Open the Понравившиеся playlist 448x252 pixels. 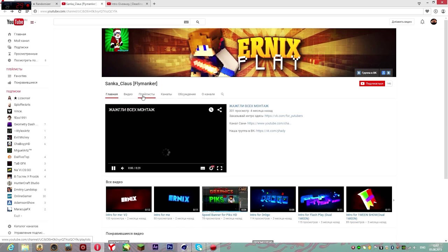(26, 83)
